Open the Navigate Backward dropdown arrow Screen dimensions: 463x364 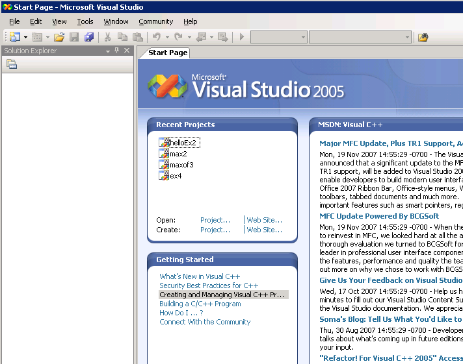211,37
